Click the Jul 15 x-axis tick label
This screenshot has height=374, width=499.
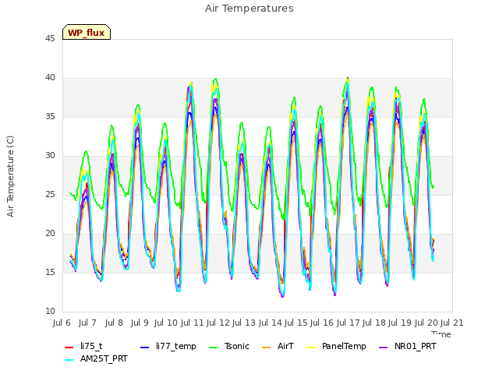click(x=296, y=323)
